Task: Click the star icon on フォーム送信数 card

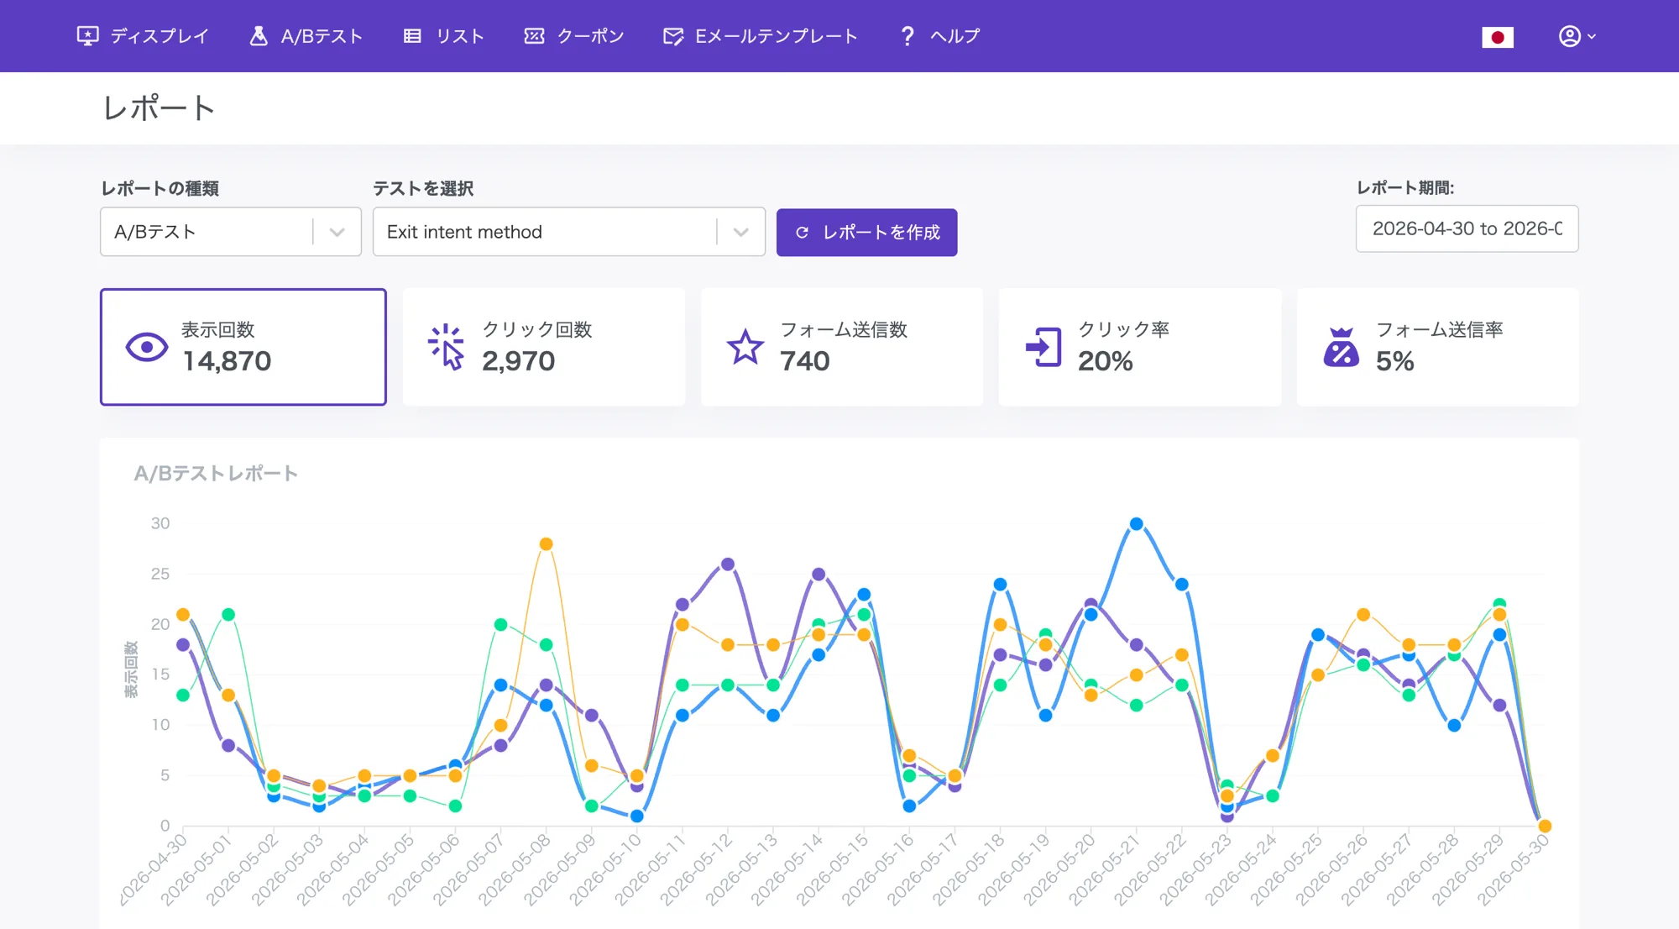Action: tap(745, 347)
